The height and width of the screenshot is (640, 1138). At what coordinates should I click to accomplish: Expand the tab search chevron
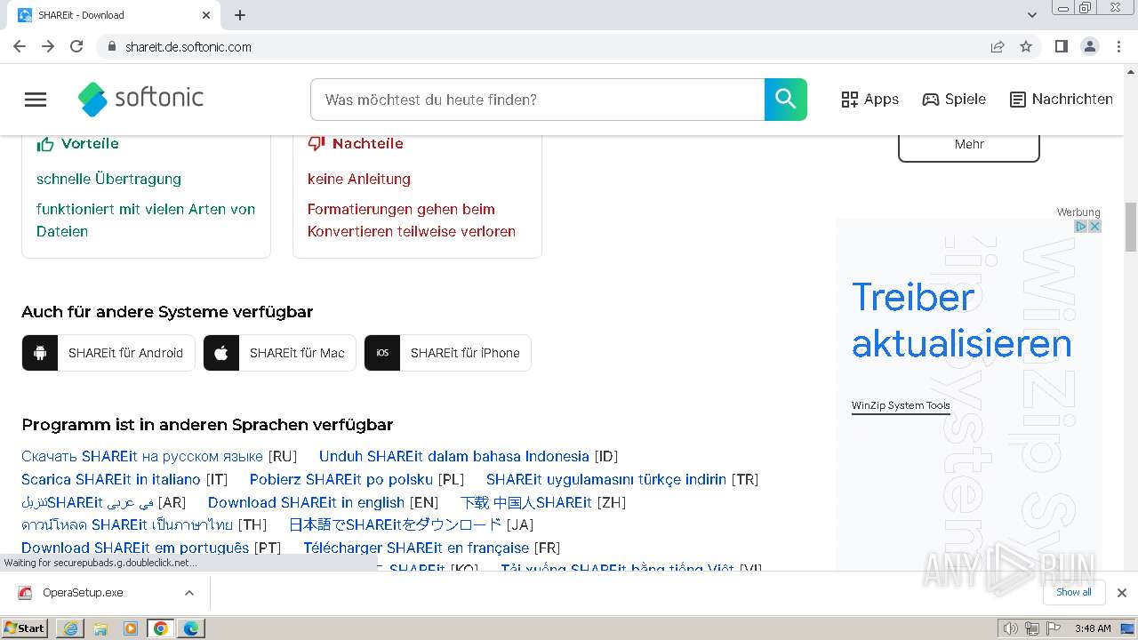(1032, 15)
